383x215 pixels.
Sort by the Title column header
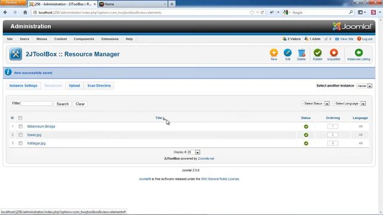click(x=159, y=118)
